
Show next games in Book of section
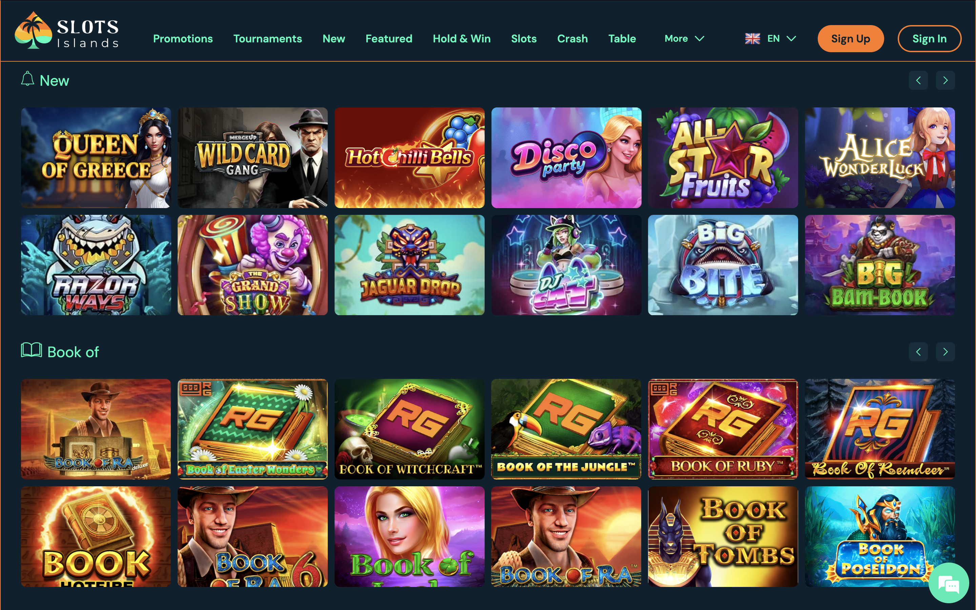tap(945, 352)
